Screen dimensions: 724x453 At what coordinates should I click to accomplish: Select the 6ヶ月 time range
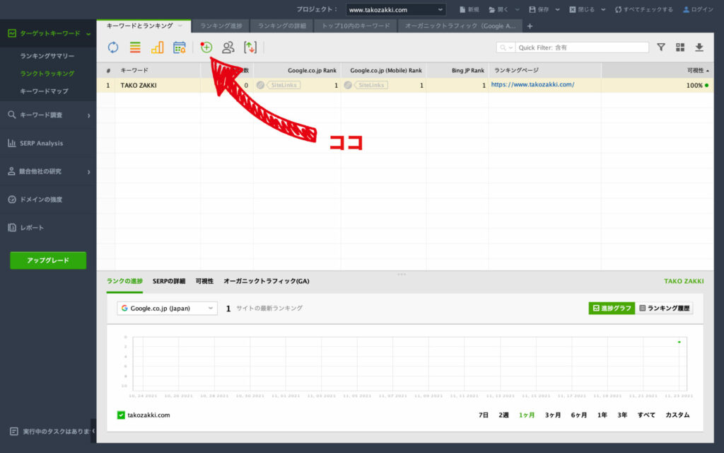[x=578, y=415]
